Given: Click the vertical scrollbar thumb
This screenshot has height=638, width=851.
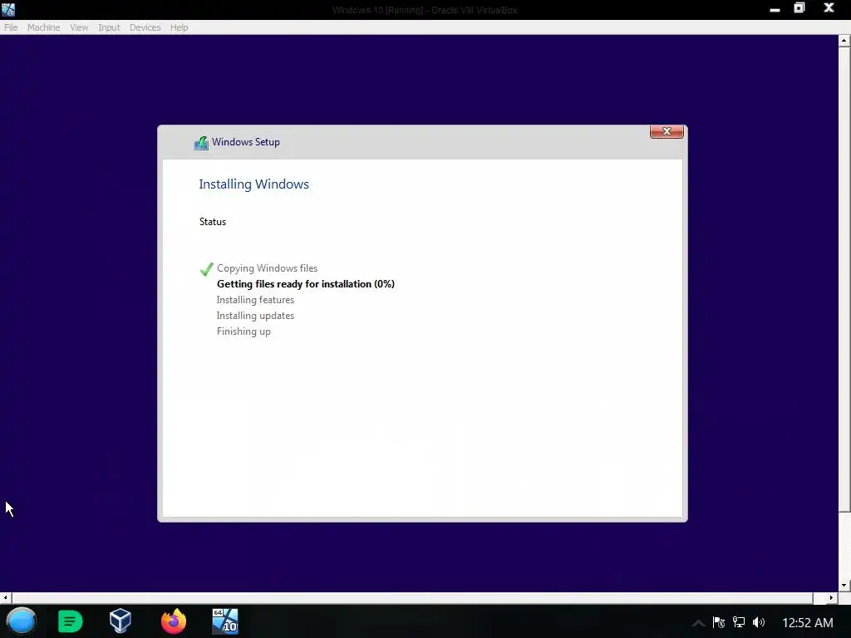Looking at the screenshot, I should (x=844, y=279).
